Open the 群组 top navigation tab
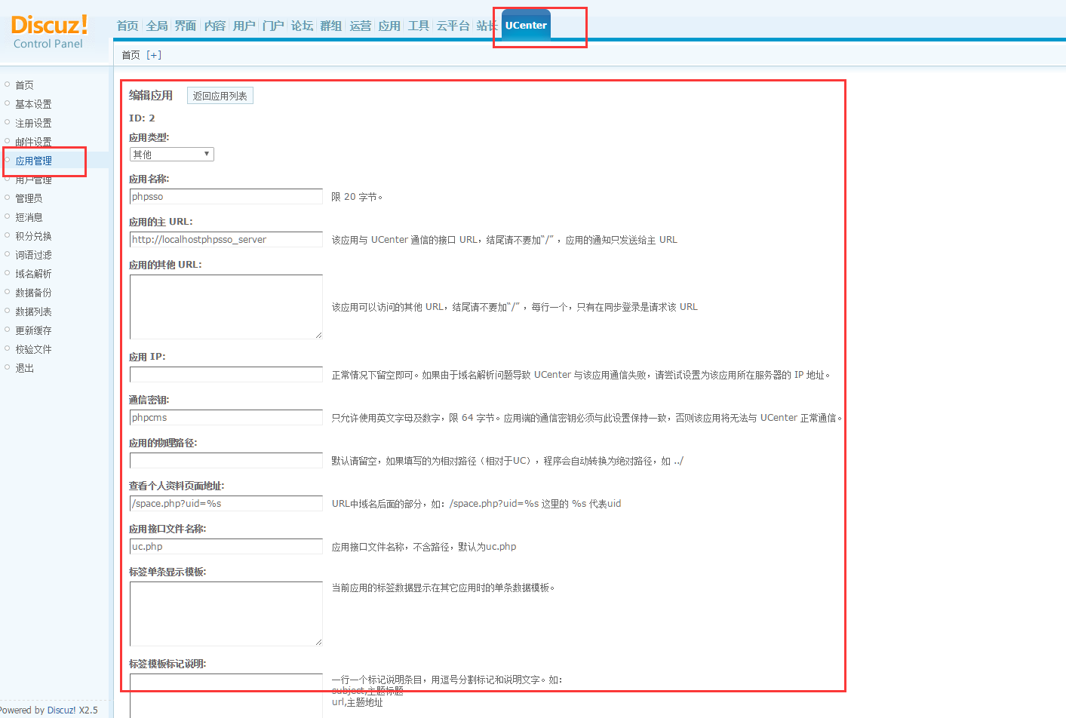 (x=331, y=26)
